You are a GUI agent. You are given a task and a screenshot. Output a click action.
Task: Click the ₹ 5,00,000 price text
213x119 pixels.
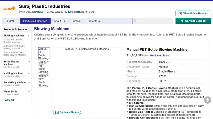[134, 55]
